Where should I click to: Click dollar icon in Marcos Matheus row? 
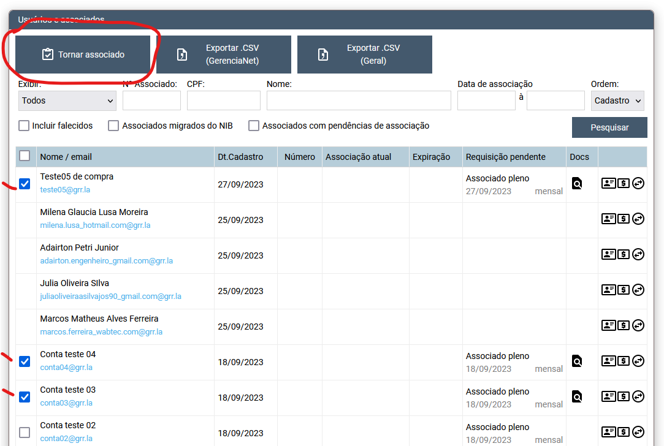pos(624,326)
